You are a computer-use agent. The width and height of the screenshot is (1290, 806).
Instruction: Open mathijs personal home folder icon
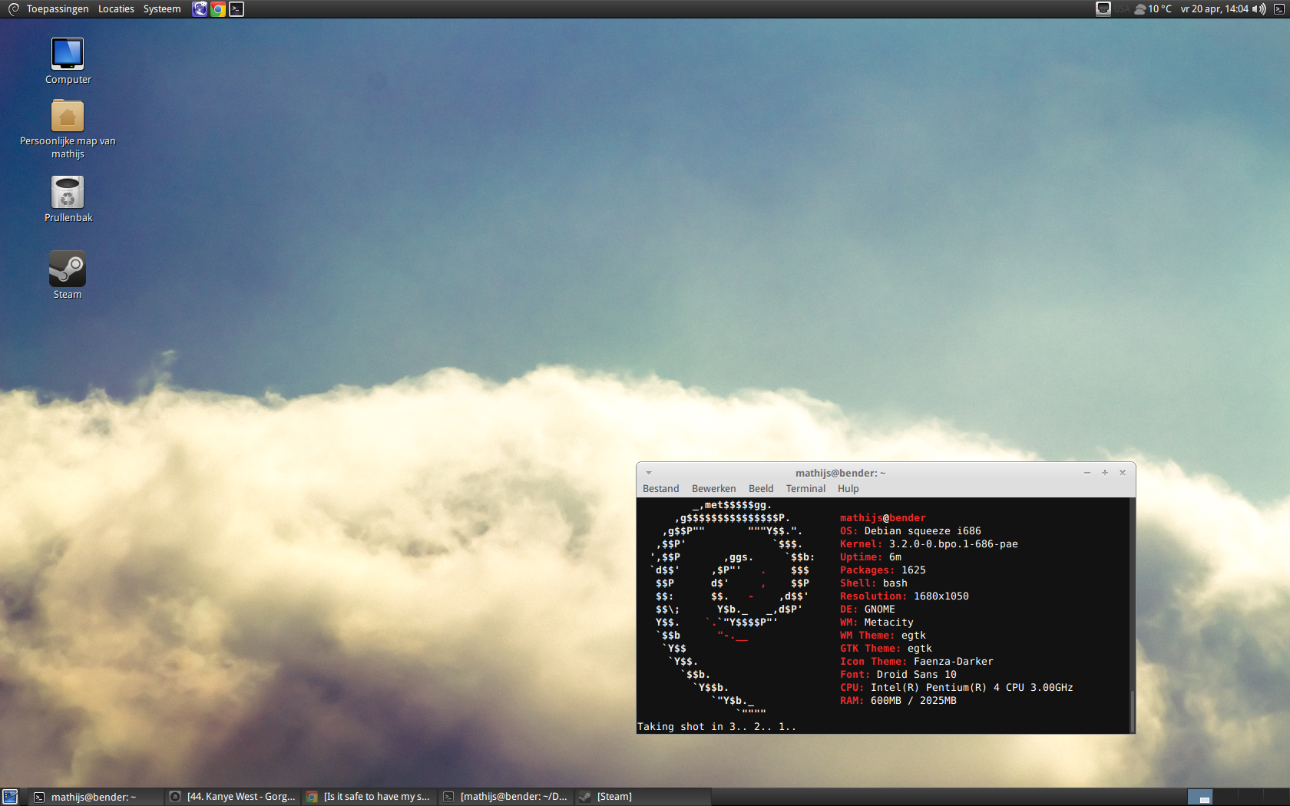coord(68,117)
